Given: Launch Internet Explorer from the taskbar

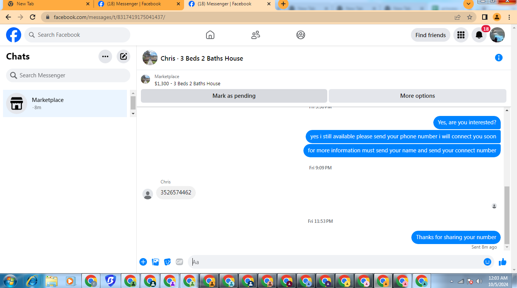Looking at the screenshot, I should pyautogui.click(x=32, y=281).
